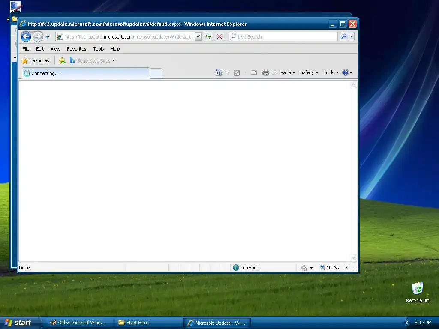Click Add to Favorites Bar star icon
The height and width of the screenshot is (329, 439).
[x=62, y=60]
